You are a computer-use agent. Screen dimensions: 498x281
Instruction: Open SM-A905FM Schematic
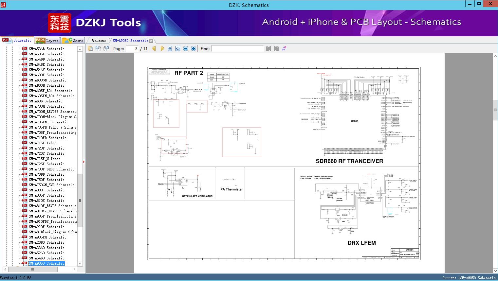pos(47,237)
